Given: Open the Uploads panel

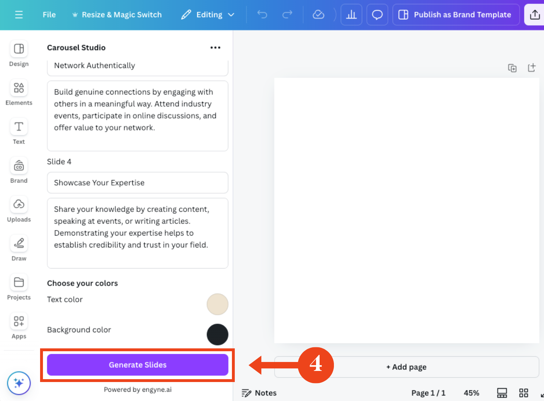Looking at the screenshot, I should click(x=19, y=209).
